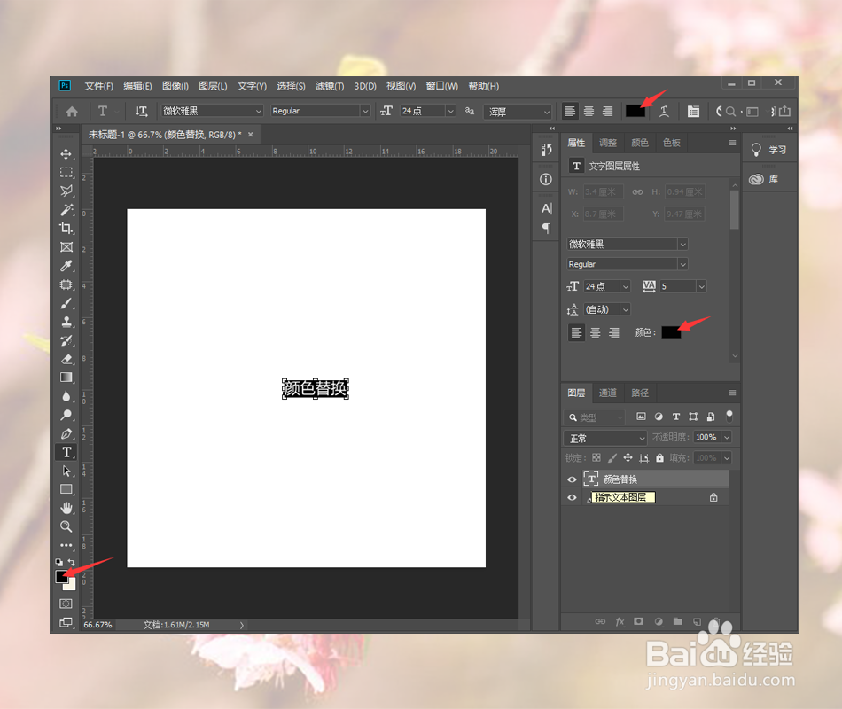Image resolution: width=842 pixels, height=709 pixels.
Task: Click the zoom percentage field 66.67%
Action: (97, 625)
